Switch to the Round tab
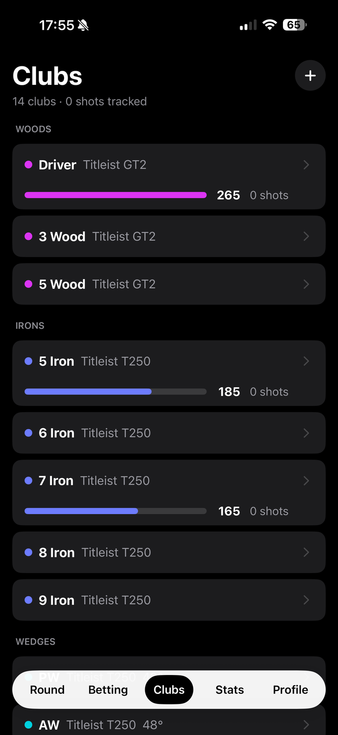Image resolution: width=338 pixels, height=735 pixels. 47,689
